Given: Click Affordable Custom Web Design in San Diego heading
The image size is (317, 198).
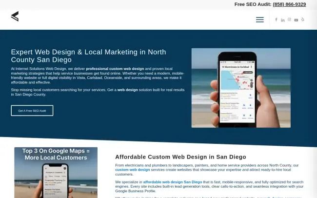Looking at the screenshot, I should pyautogui.click(x=180, y=157).
